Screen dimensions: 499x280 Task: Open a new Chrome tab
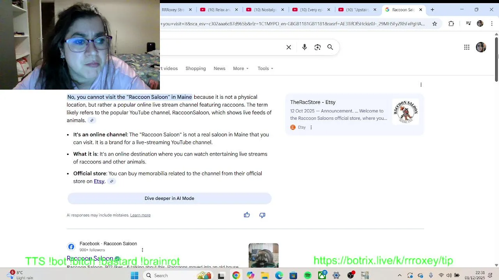click(x=432, y=10)
